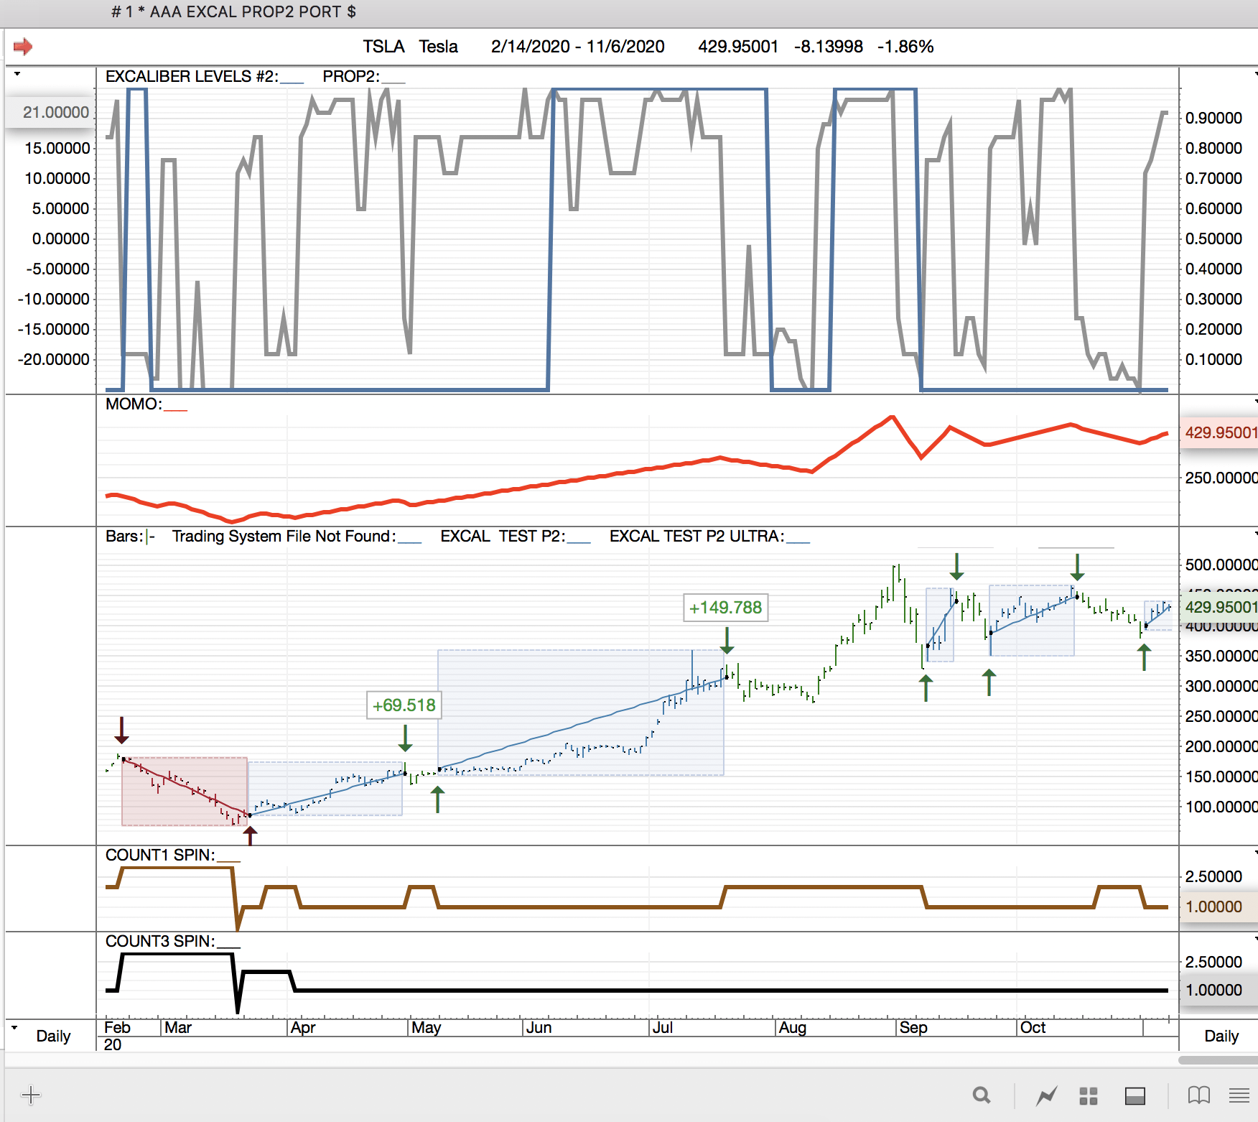Open the stacked-lines list menu icon

[x=1239, y=1095]
